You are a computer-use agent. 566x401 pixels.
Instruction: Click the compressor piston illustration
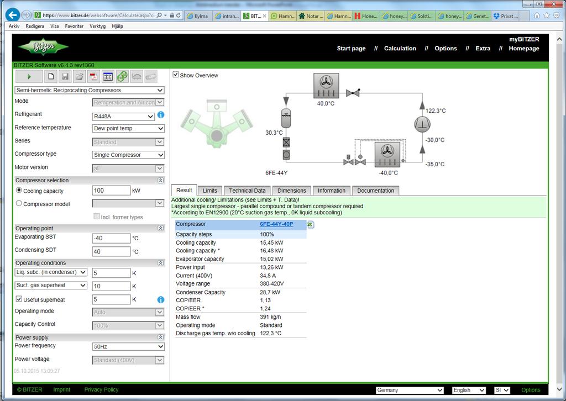tap(217, 124)
